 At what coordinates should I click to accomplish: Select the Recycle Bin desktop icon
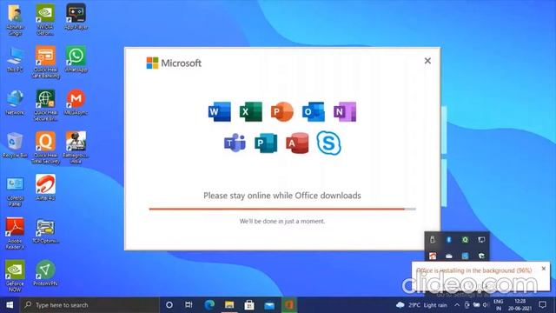pyautogui.click(x=15, y=145)
